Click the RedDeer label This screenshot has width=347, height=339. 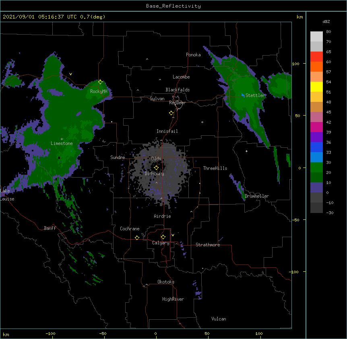point(177,103)
